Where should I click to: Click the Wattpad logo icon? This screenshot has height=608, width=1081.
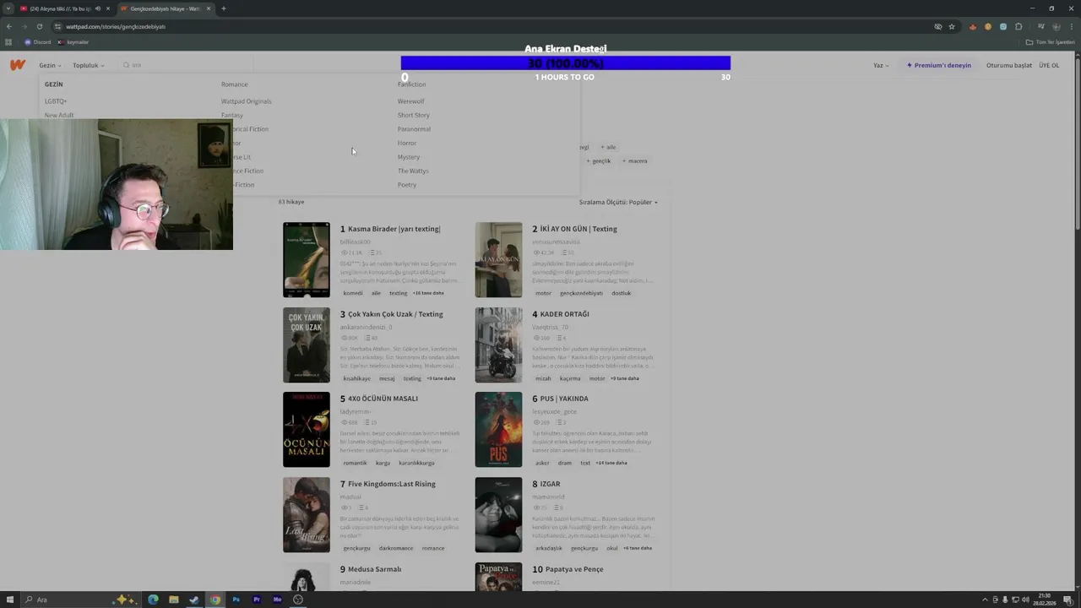point(18,65)
